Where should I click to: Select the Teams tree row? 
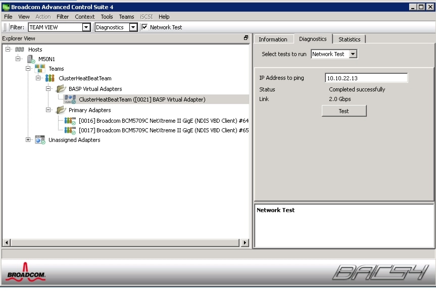56,69
